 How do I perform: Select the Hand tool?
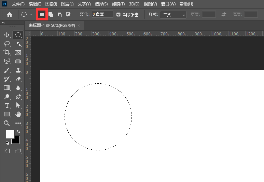point(18,114)
